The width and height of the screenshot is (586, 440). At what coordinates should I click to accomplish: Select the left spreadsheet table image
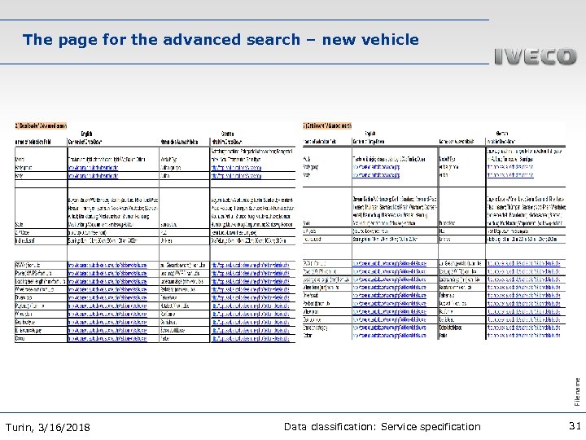pyautogui.click(x=155, y=232)
